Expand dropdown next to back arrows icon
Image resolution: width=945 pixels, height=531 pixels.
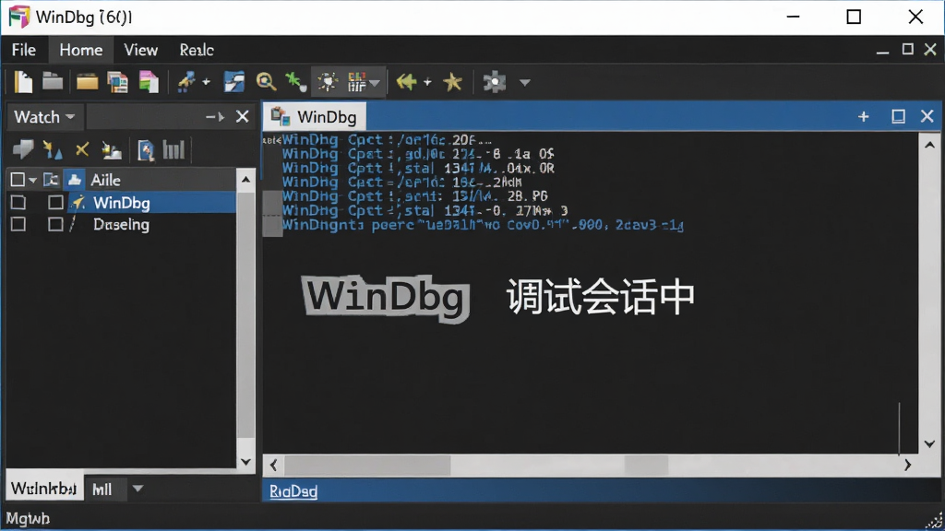point(427,82)
